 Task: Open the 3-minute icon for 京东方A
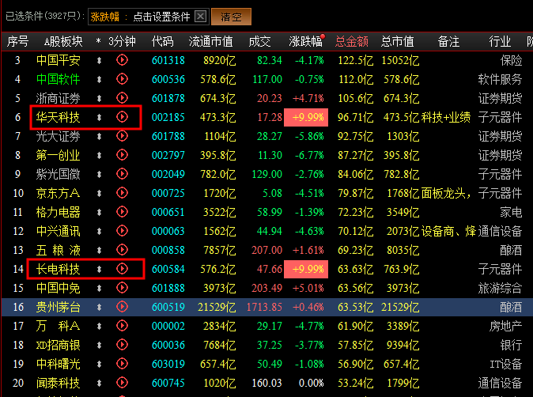point(122,193)
